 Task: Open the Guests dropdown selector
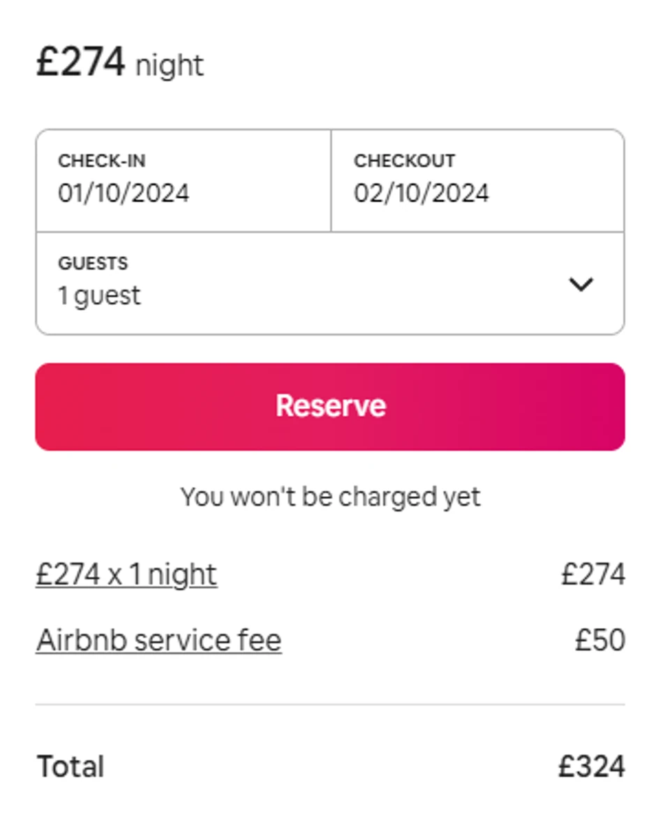click(329, 283)
